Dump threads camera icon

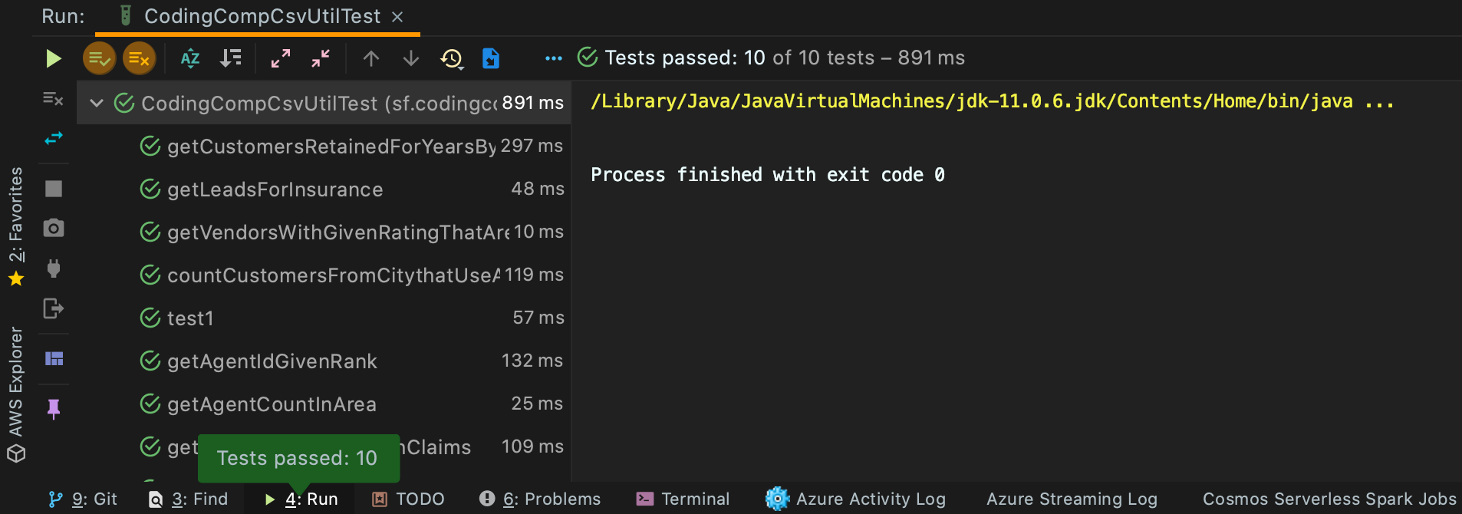tap(54, 228)
